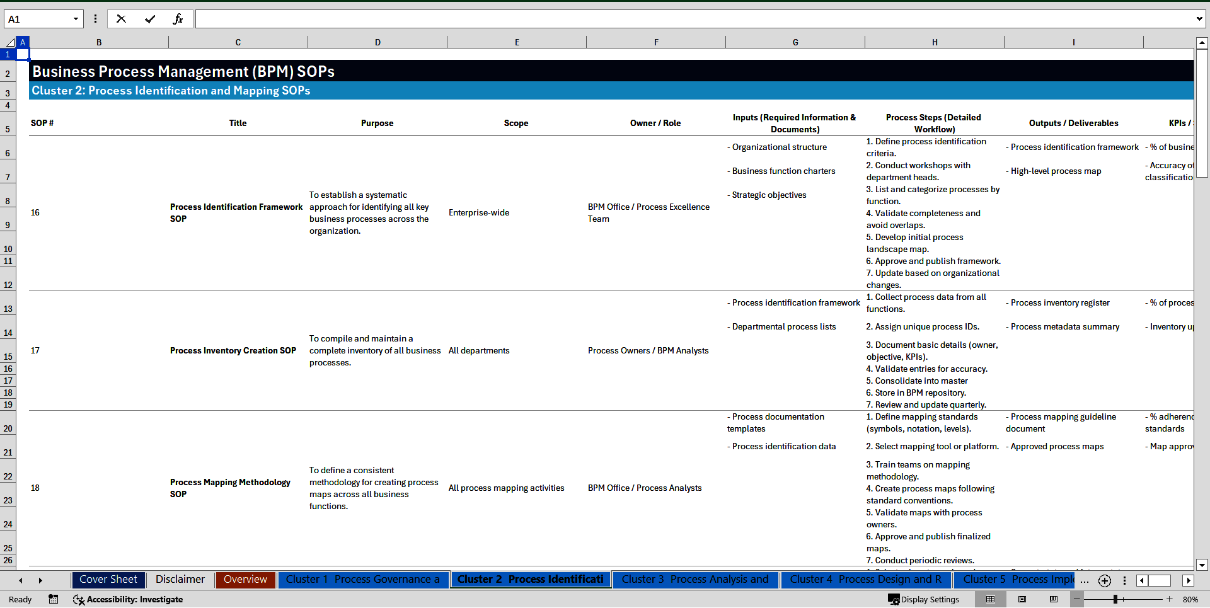Viewport: 1210px width, 608px height.
Task: Switch to Normal view
Action: point(990,599)
